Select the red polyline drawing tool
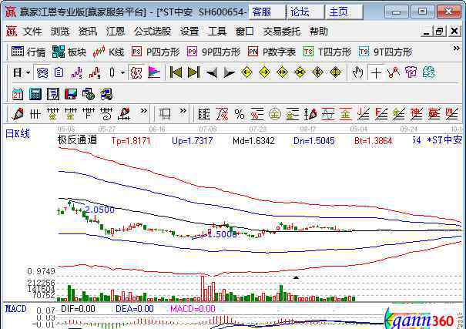466x329 pixels. click(x=394, y=72)
